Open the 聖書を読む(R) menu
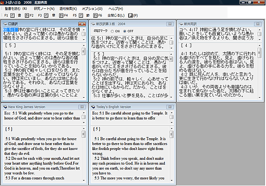Image resolution: width=266 pixels, height=186 pixels. tap(16, 8)
